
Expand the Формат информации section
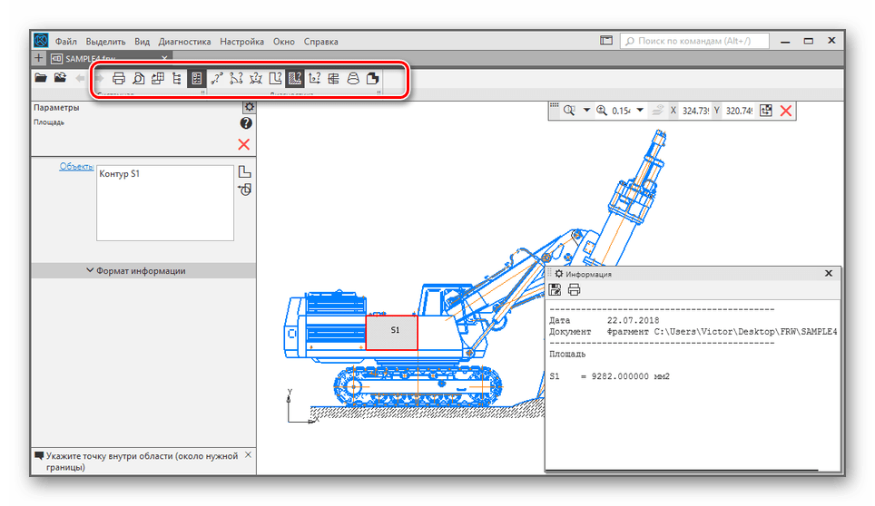(136, 270)
